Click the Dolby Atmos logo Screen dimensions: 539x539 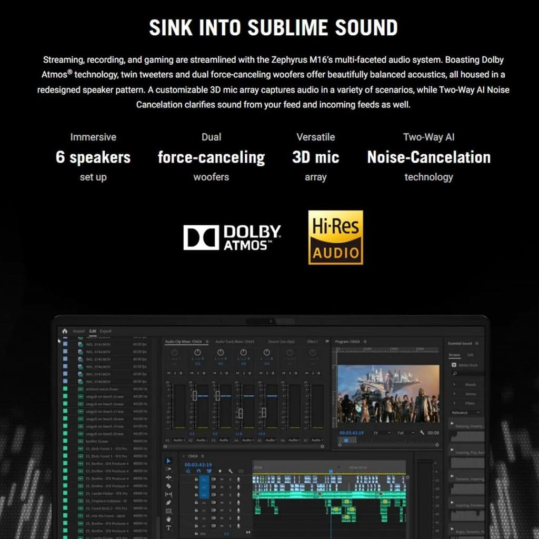tap(232, 237)
